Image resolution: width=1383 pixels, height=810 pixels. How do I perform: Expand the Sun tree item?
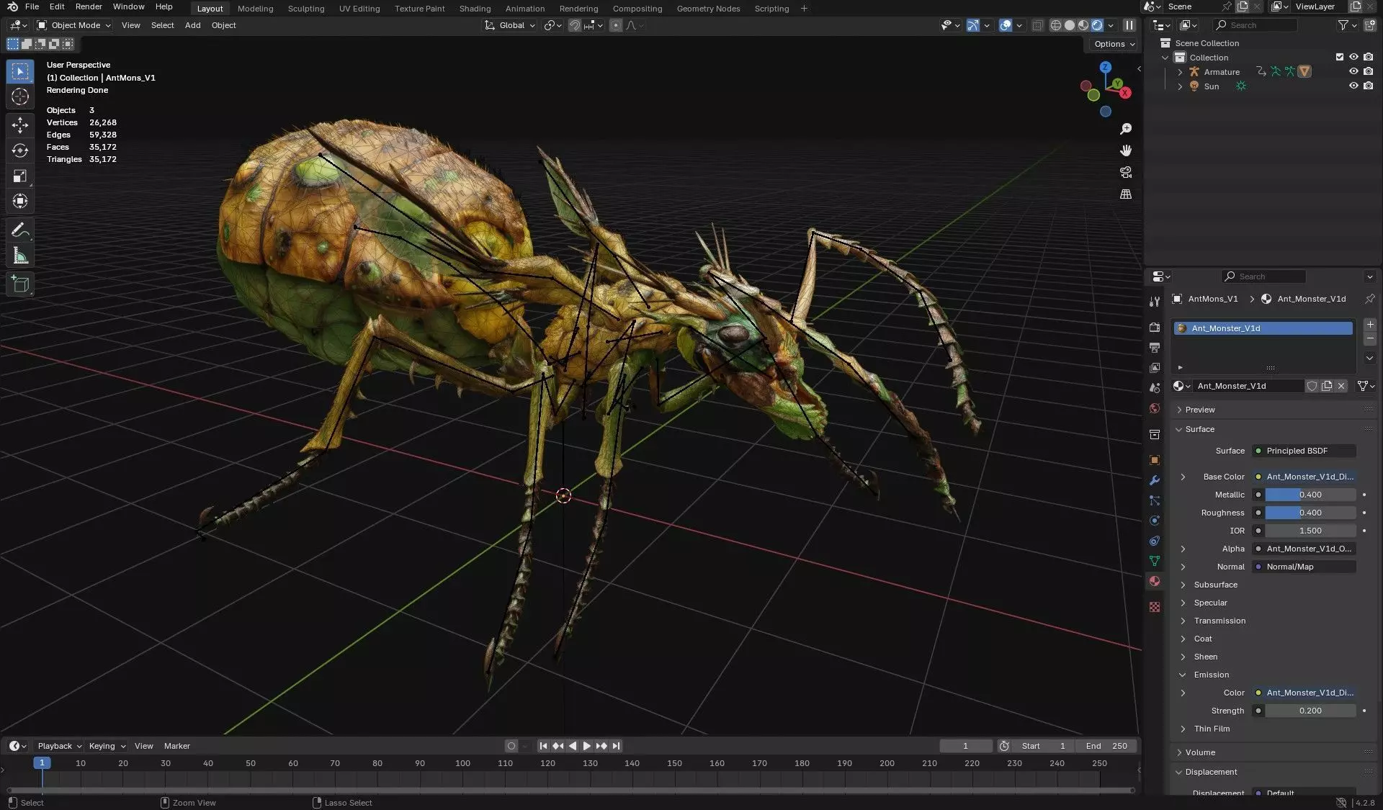pyautogui.click(x=1179, y=86)
